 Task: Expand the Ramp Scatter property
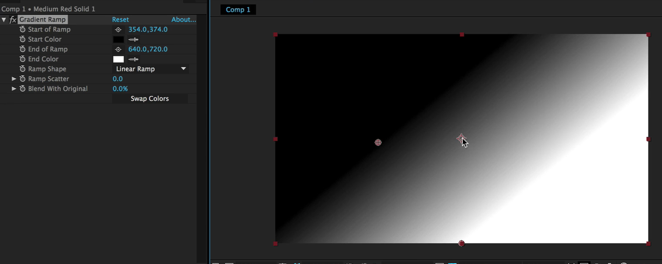(14, 79)
